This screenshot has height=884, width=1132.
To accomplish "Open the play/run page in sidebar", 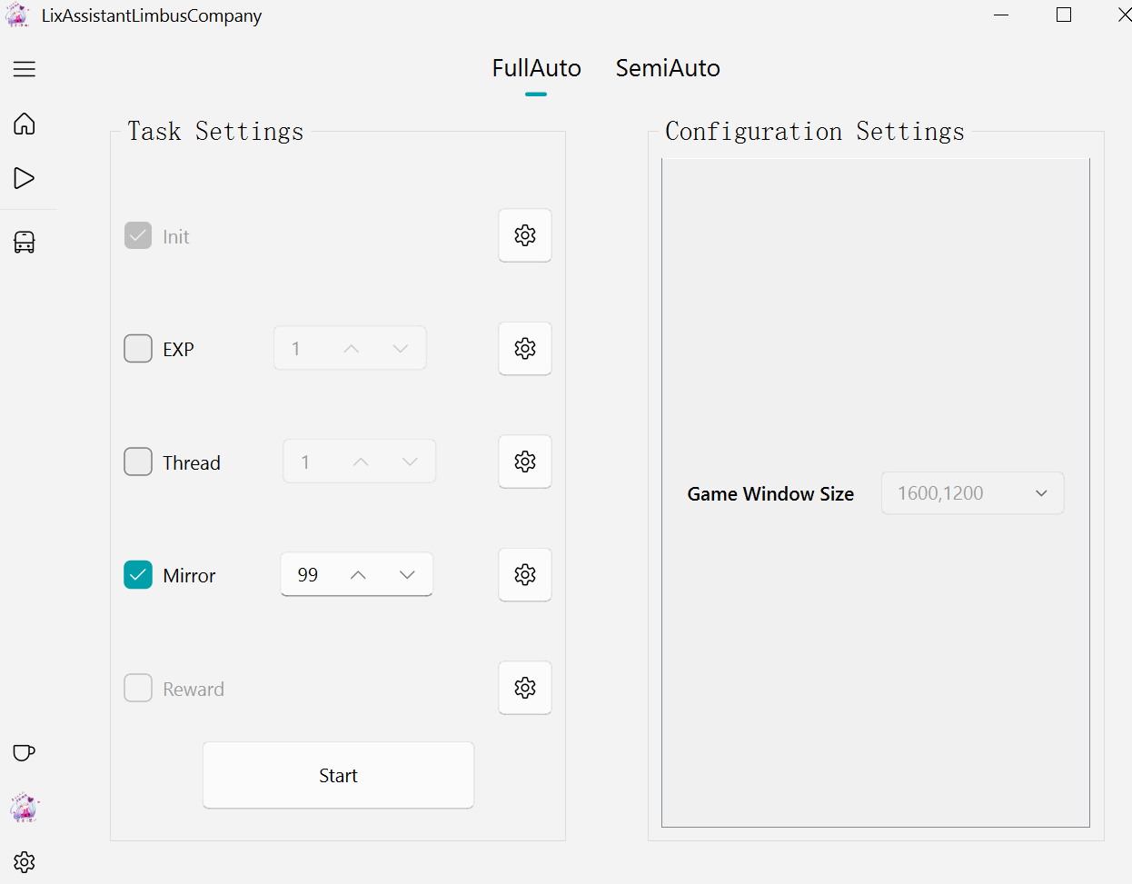I will pos(25,178).
